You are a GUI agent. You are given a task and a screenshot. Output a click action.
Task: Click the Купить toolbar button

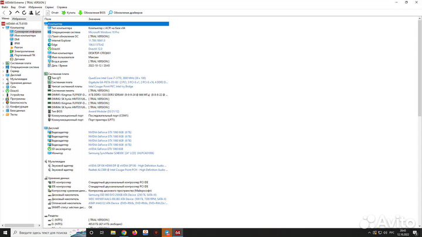click(x=69, y=12)
